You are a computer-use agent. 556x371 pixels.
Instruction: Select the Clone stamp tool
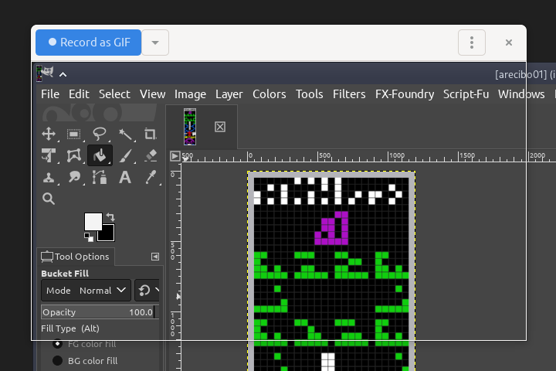pos(49,177)
